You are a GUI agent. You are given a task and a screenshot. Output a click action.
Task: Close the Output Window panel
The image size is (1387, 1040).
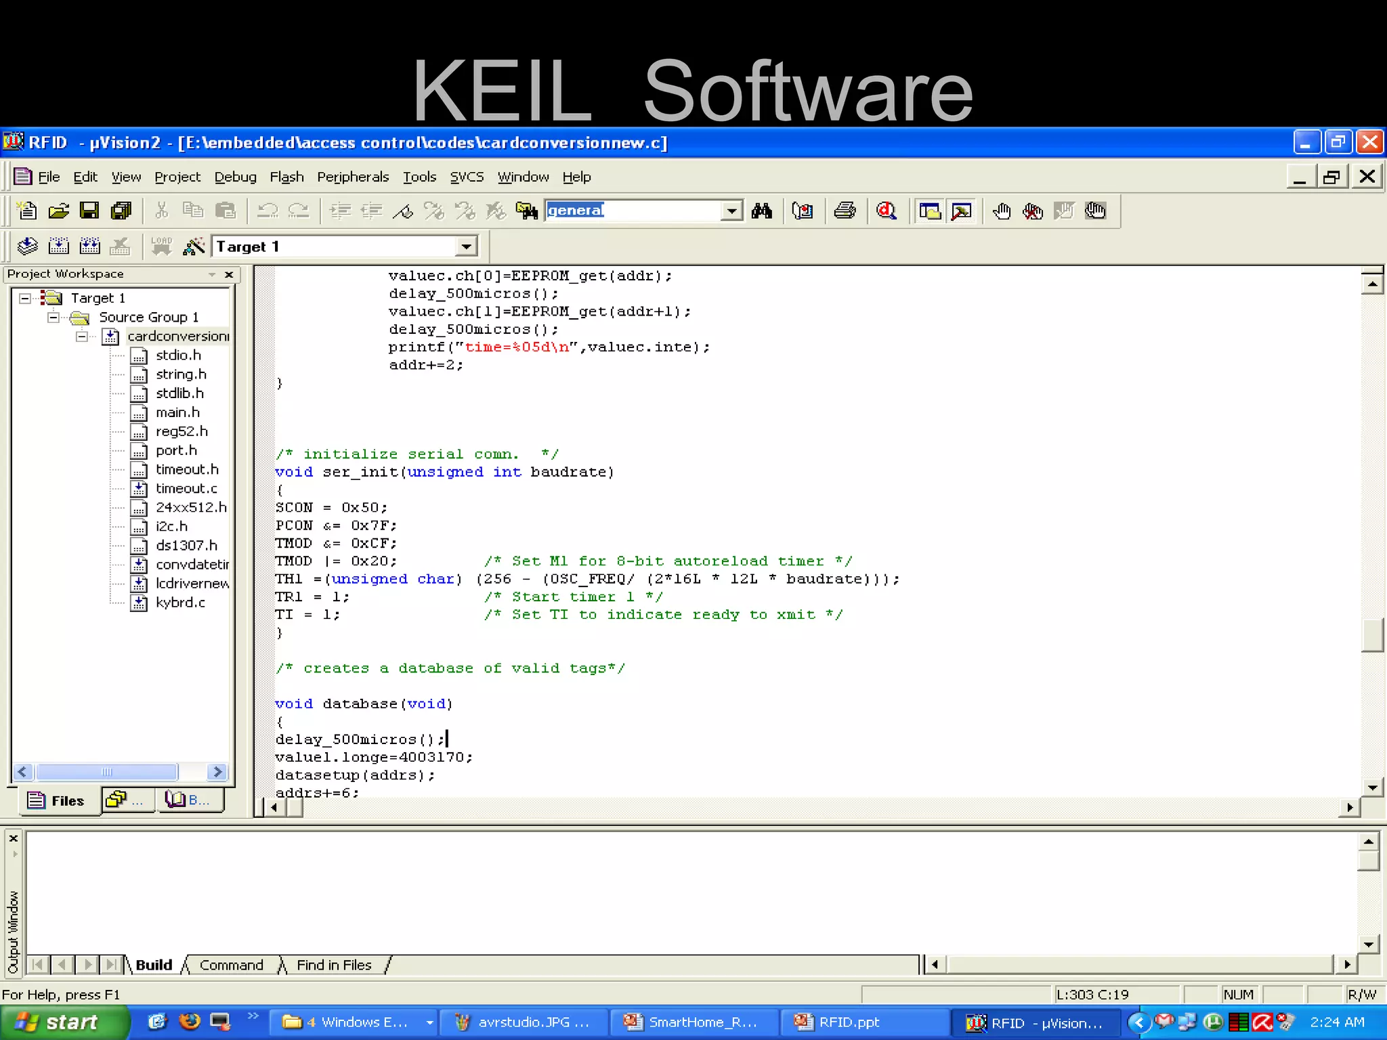(x=13, y=838)
